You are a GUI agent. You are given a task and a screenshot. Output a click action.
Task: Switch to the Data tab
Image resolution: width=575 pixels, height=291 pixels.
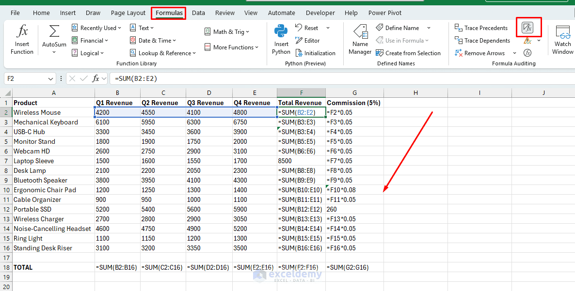coord(198,13)
